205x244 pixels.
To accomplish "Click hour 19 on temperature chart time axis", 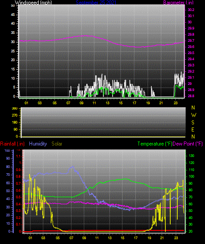I will tap(149, 238).
